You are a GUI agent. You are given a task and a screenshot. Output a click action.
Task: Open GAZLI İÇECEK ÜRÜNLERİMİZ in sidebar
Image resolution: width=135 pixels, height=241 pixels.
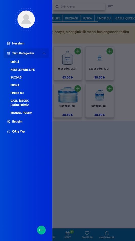coord(20,103)
